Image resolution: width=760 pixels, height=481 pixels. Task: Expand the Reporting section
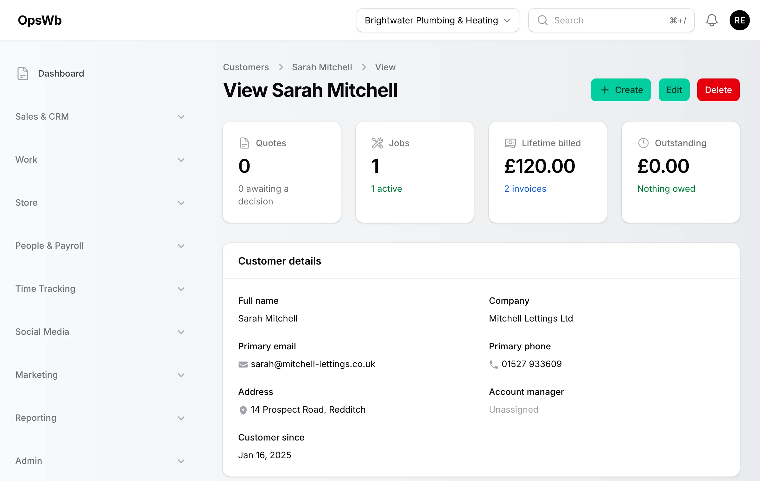pos(100,418)
